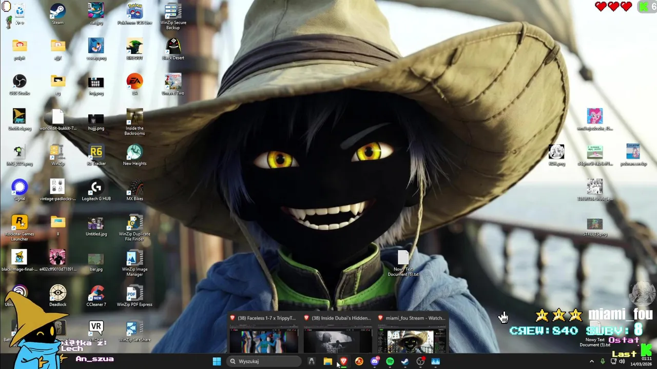Screen dimensions: 657x369
Task: Open miami_fou Stream Brave preview
Action: click(x=411, y=333)
